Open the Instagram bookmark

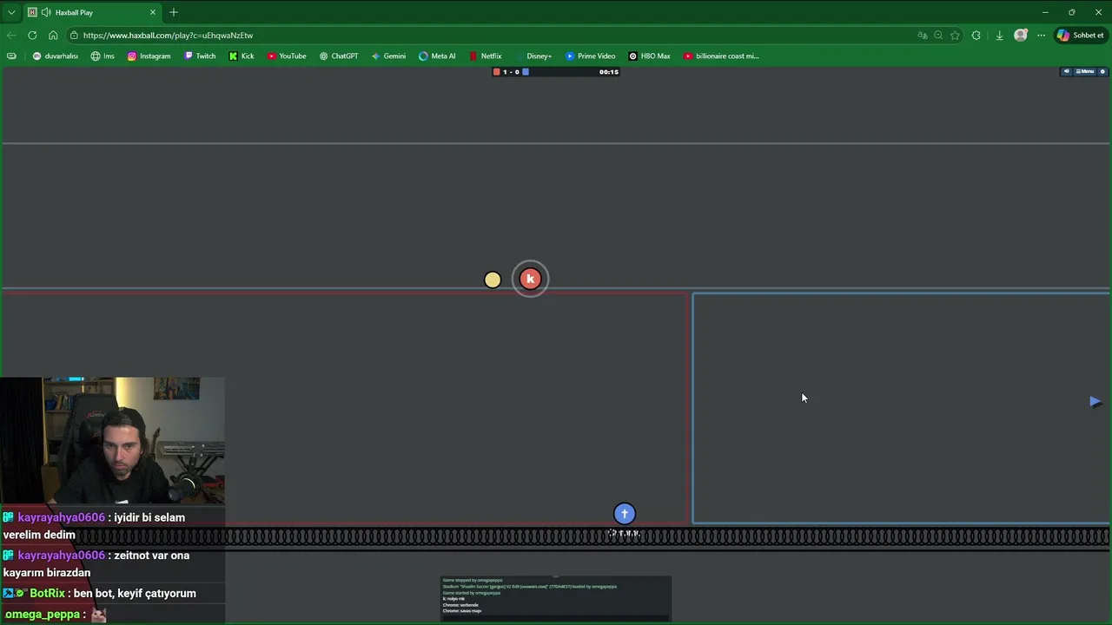click(149, 56)
